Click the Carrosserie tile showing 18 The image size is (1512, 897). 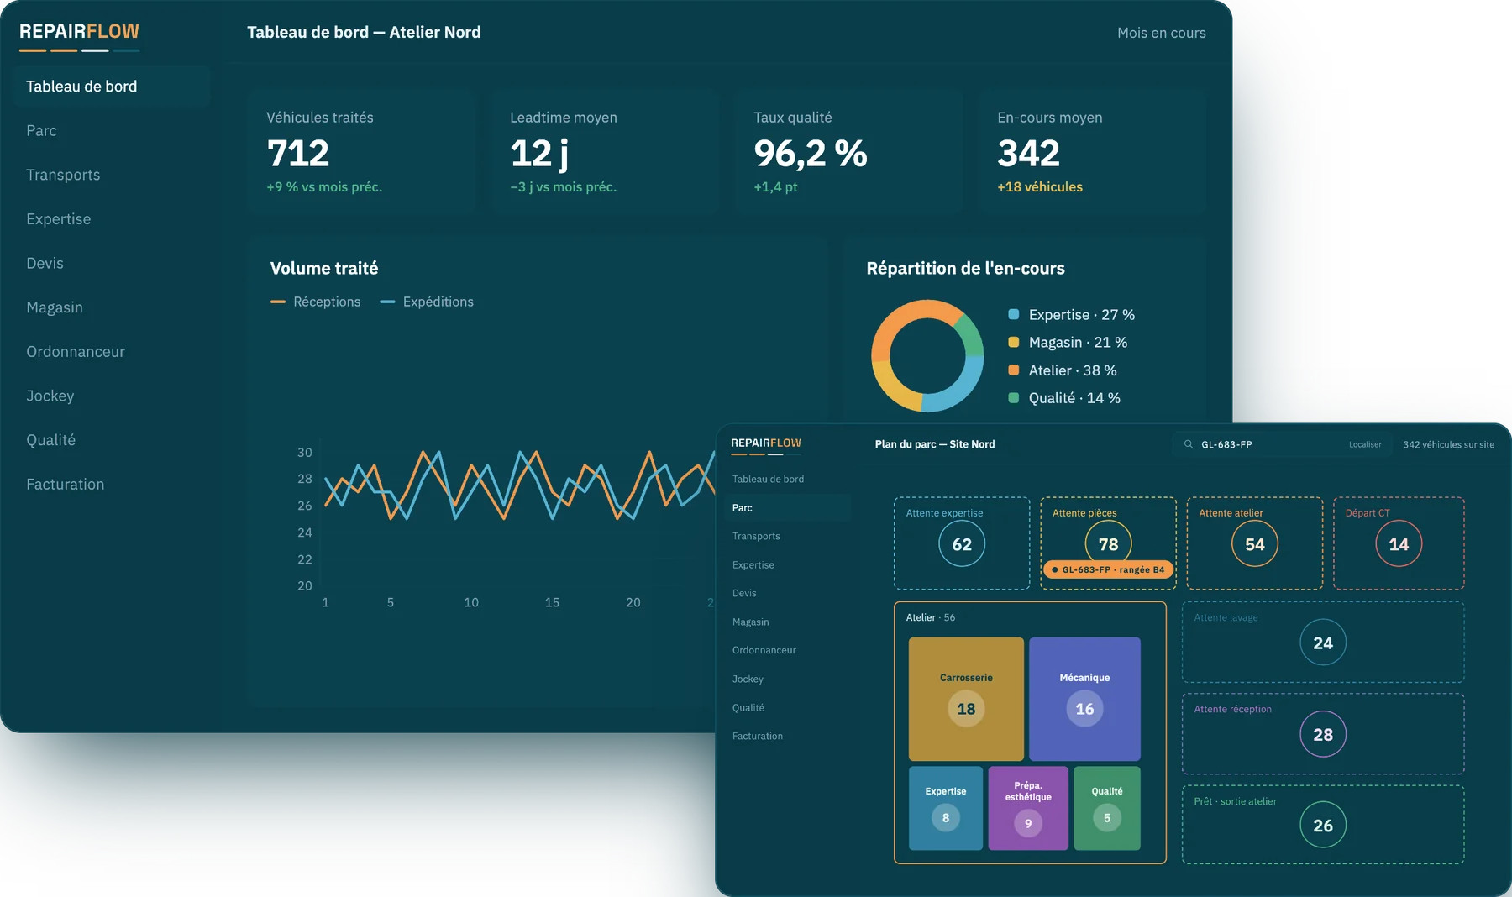pyautogui.click(x=966, y=699)
